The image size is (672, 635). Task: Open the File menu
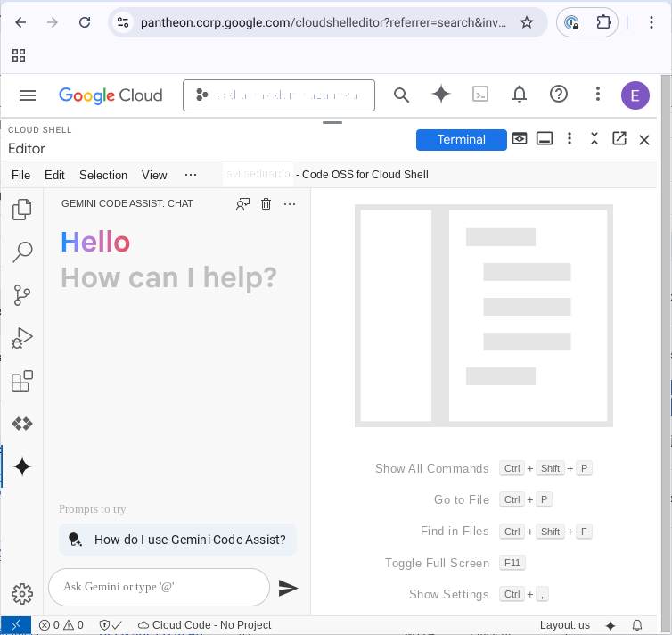click(x=20, y=175)
